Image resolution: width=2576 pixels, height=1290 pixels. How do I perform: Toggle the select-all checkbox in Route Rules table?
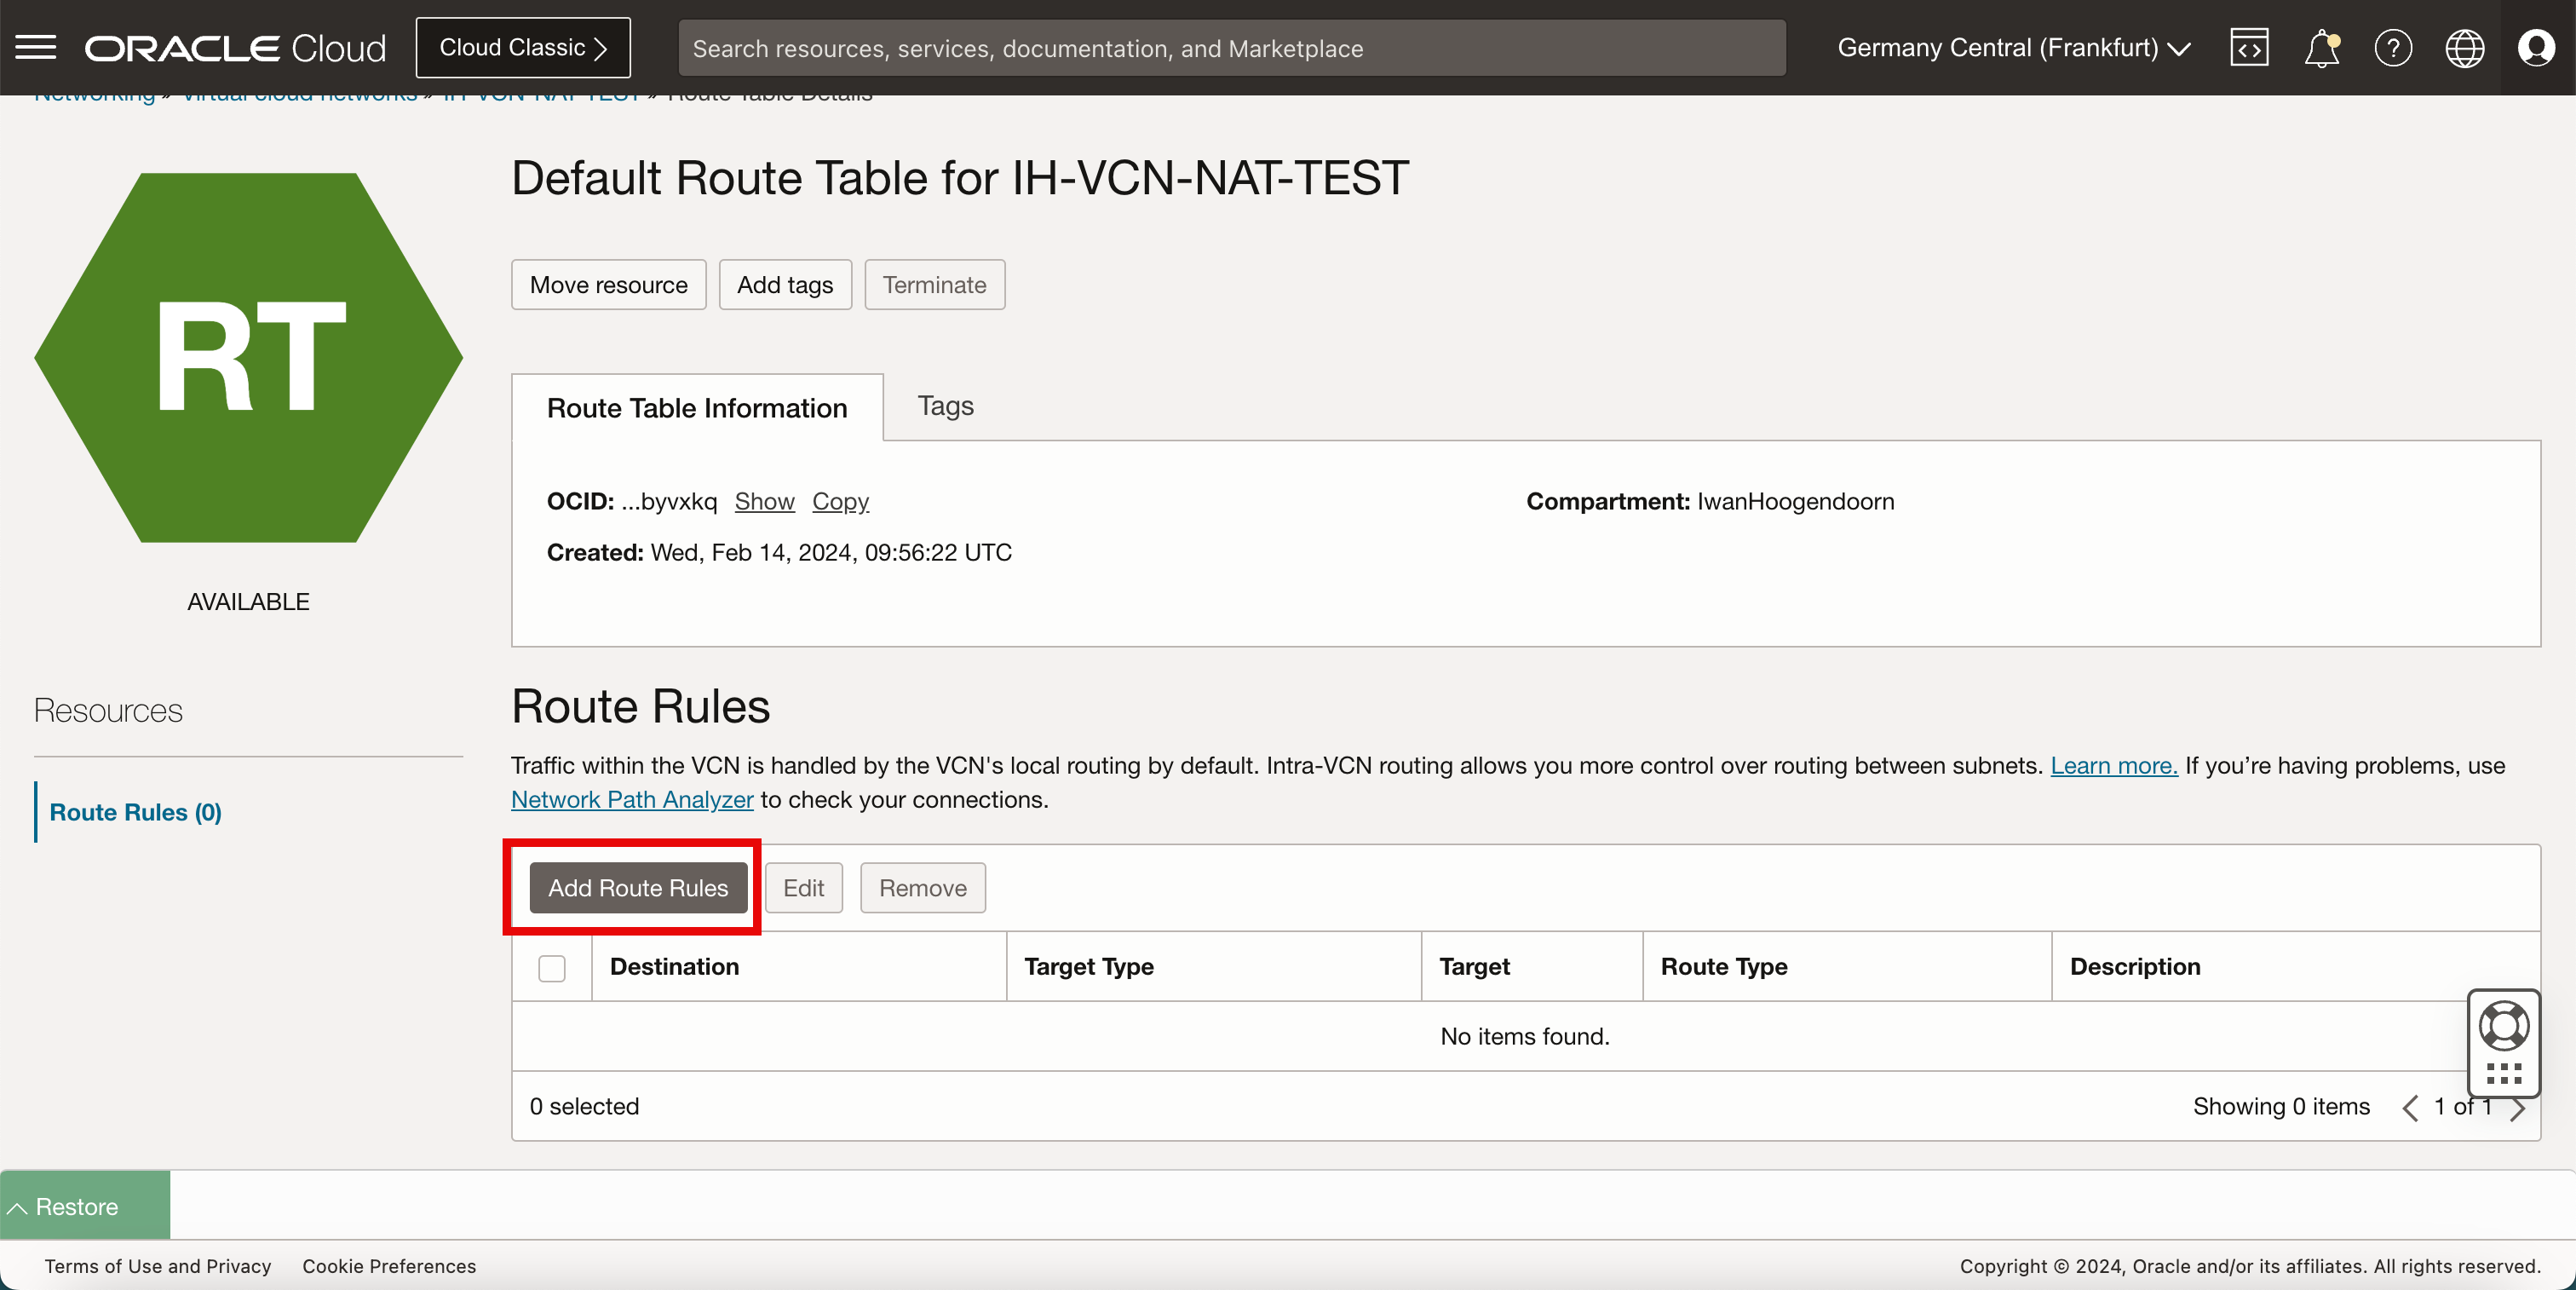552,967
